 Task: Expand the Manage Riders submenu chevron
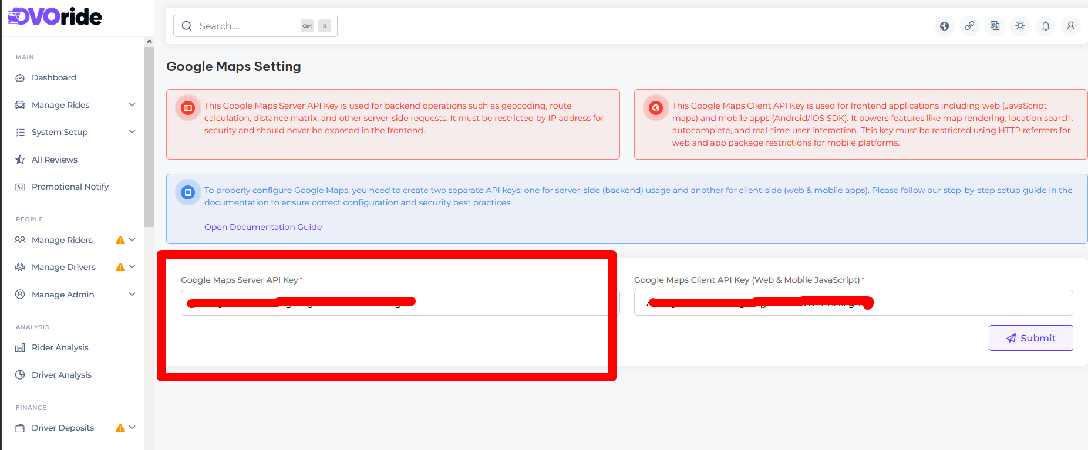132,239
